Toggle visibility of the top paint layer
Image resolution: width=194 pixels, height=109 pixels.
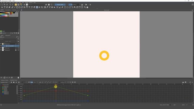click(x=1, y=44)
